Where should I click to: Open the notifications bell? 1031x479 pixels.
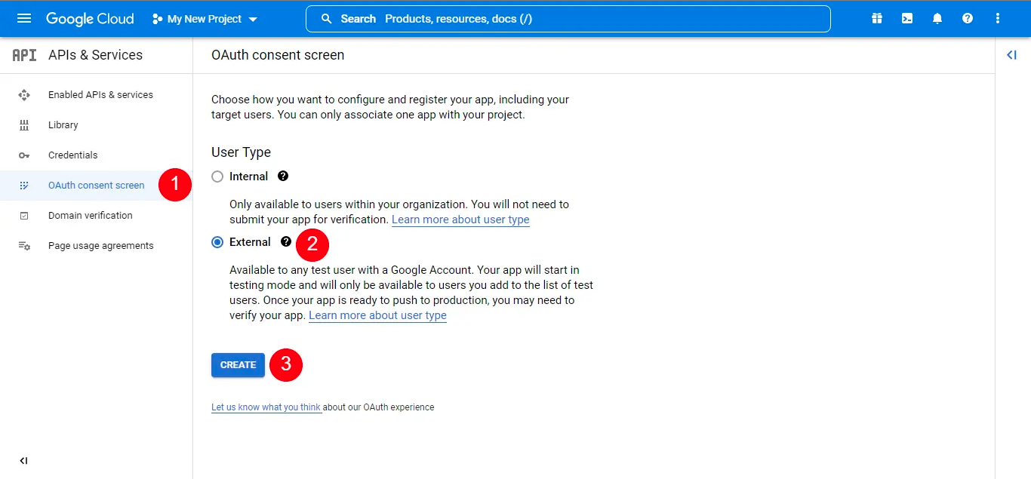[937, 18]
